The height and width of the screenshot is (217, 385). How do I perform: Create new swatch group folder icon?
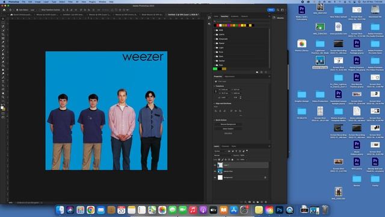pos(257,72)
